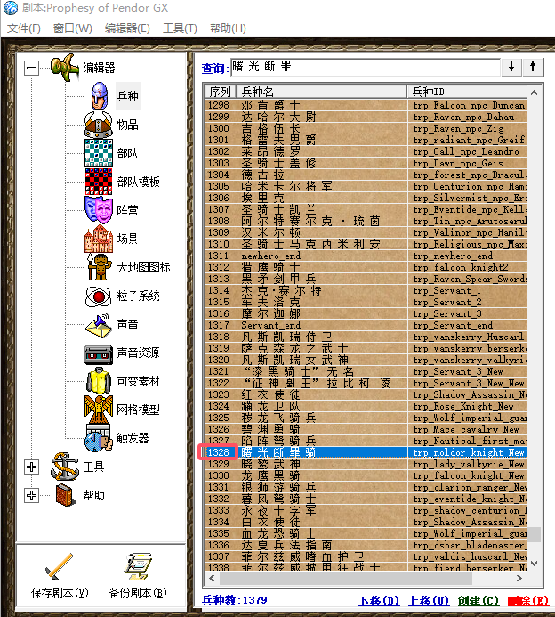Click the horizontal scrollbar left arrow
Viewport: 555px width, 617px height.
coord(212,578)
